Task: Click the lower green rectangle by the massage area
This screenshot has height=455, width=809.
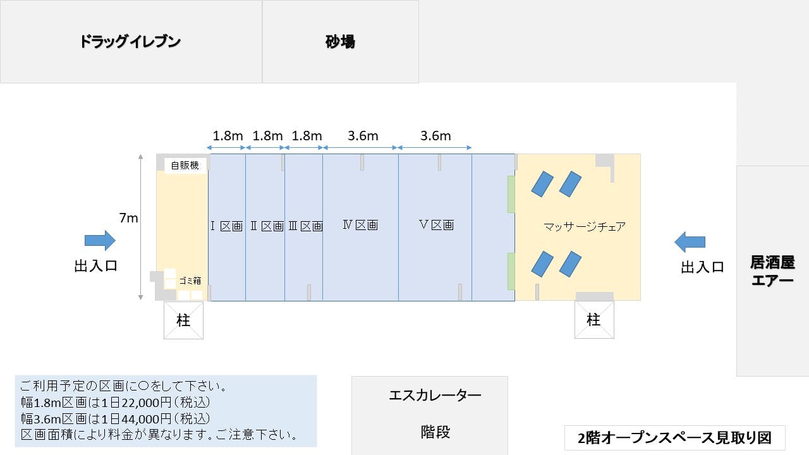Action: (x=511, y=271)
